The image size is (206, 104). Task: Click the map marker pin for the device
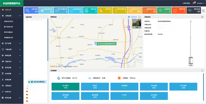pyautogui.click(x=95, y=43)
